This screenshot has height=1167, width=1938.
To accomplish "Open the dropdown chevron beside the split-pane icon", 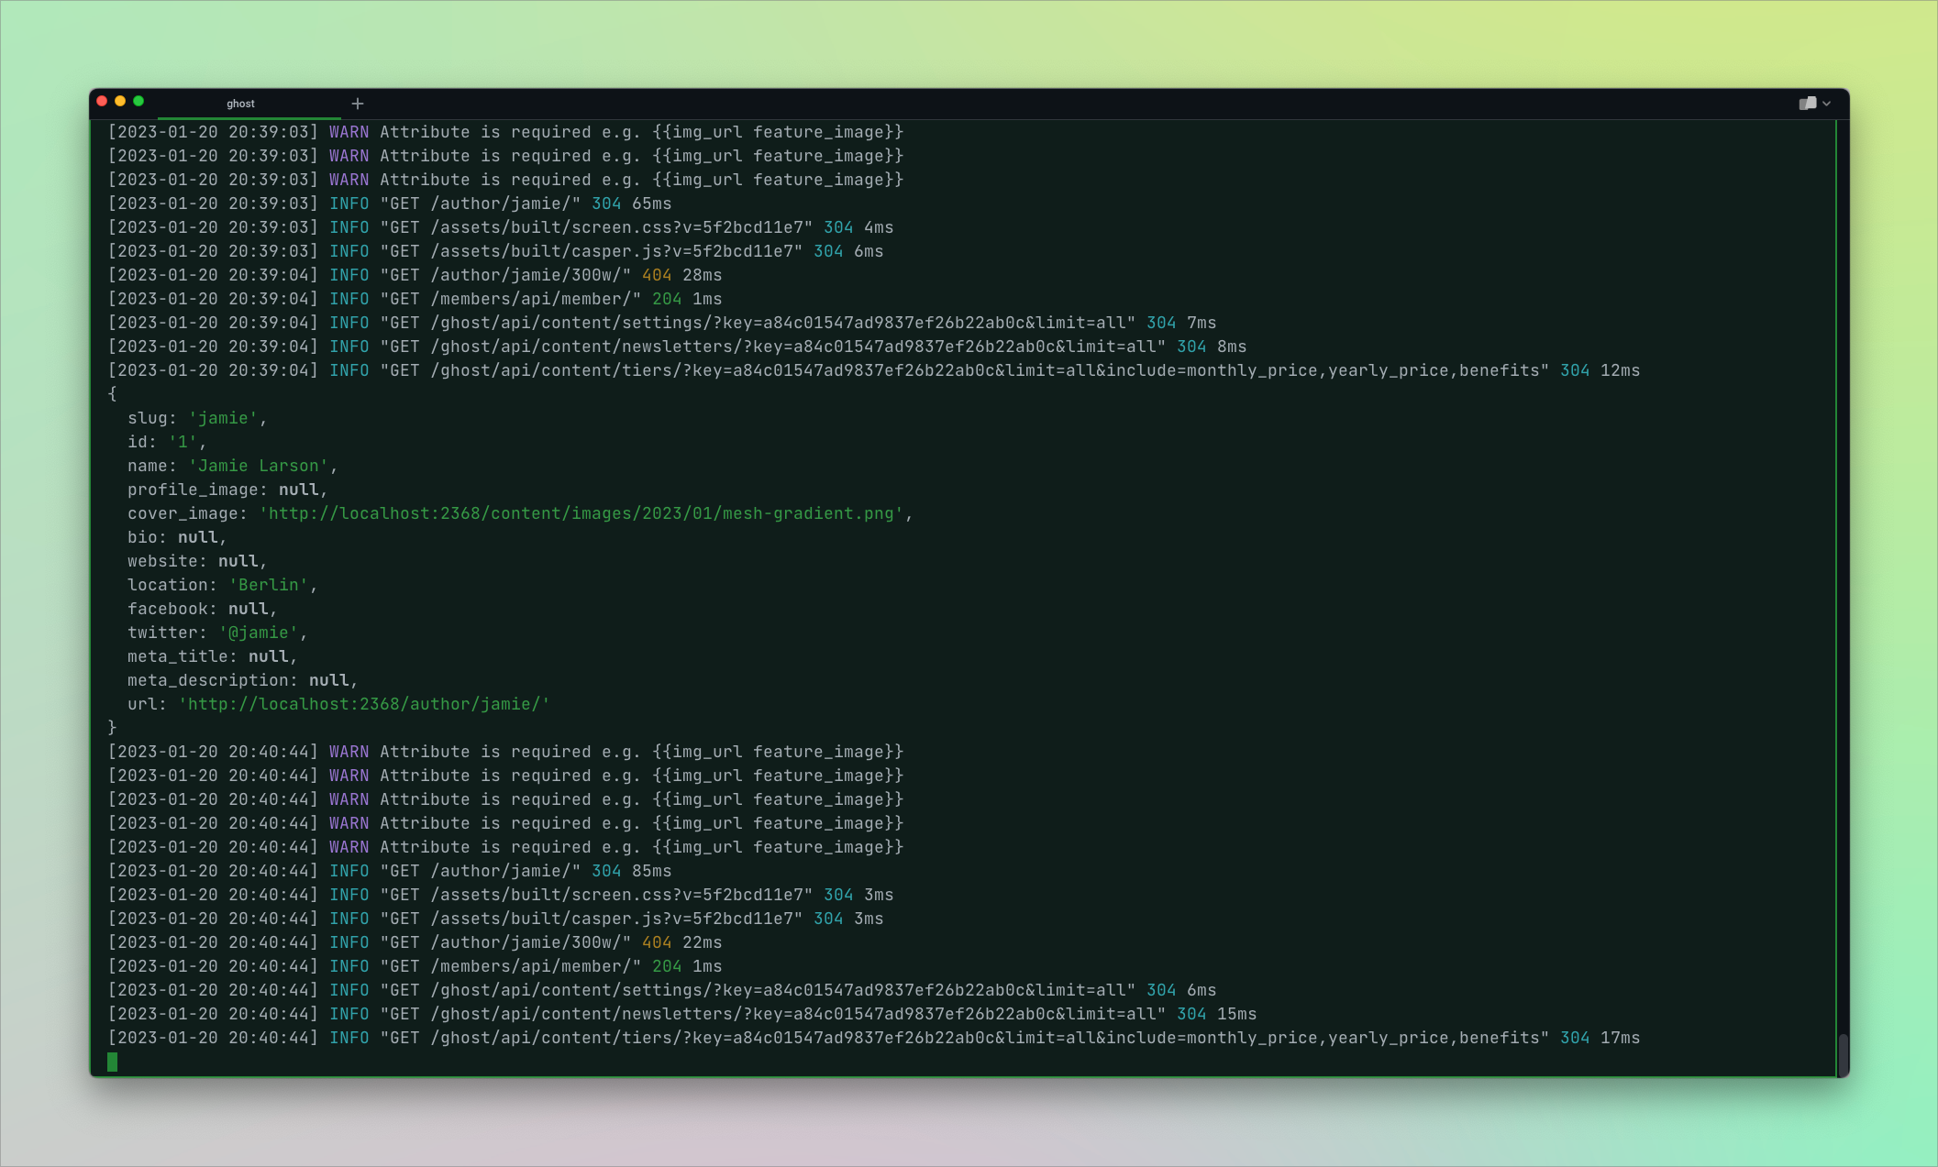I will (x=1827, y=103).
